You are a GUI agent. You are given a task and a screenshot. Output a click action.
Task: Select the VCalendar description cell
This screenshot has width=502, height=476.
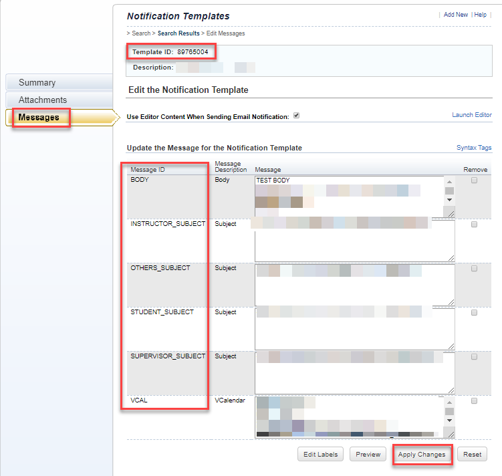[x=230, y=400]
